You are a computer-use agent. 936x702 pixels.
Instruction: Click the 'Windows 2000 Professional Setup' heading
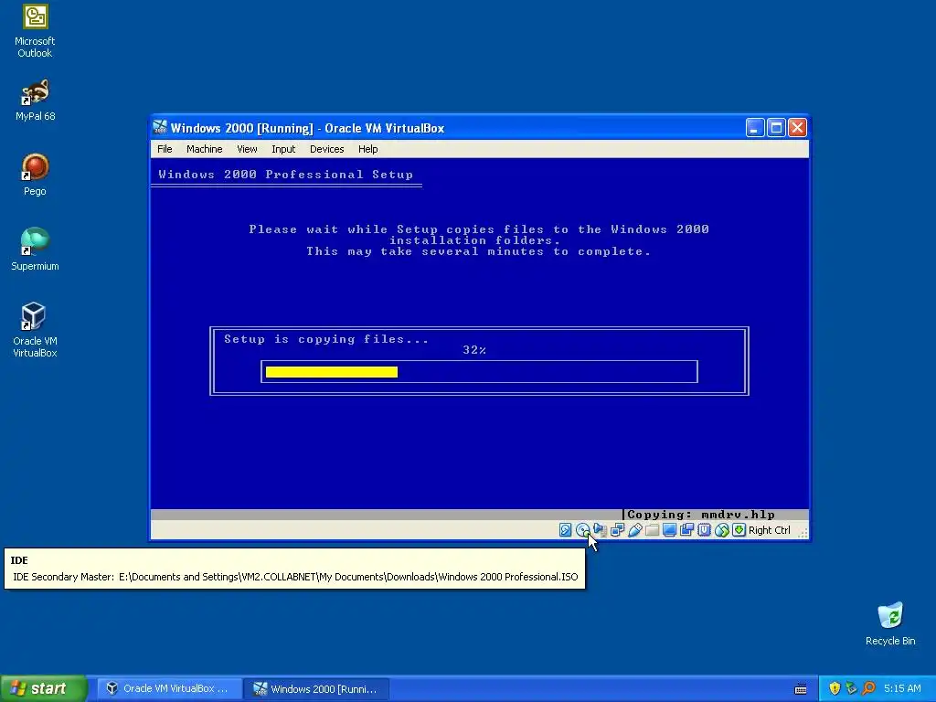point(285,175)
